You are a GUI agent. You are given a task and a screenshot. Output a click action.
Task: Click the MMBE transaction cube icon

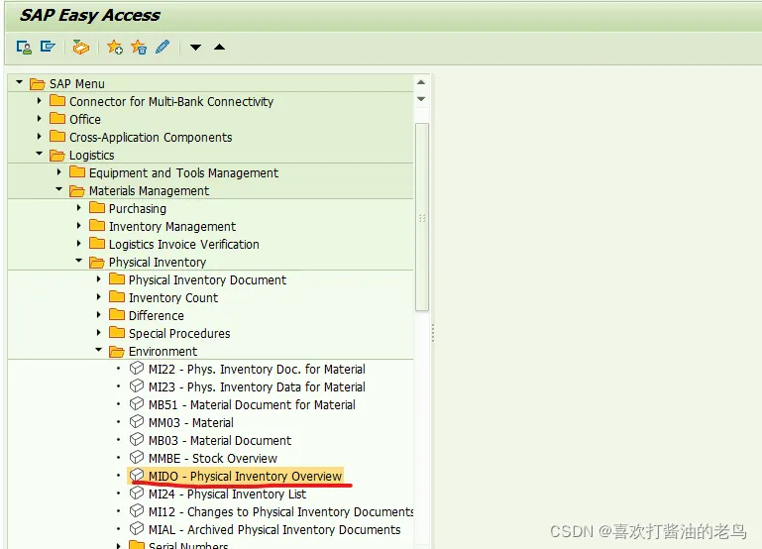click(137, 457)
